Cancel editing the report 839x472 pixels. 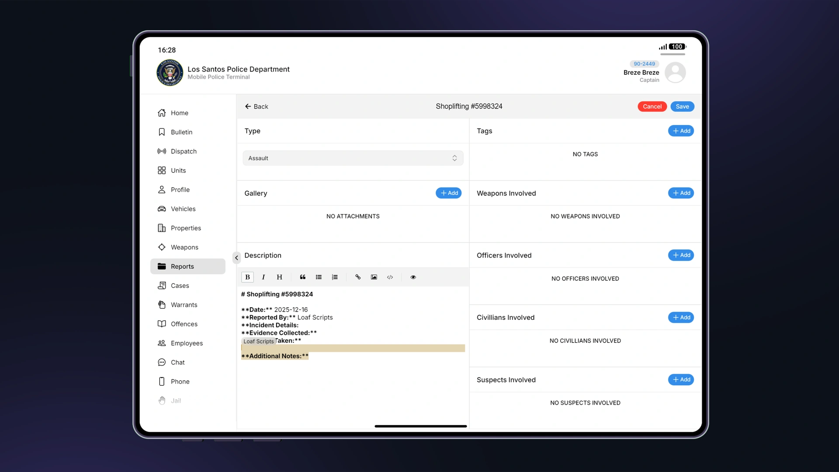[x=652, y=107]
